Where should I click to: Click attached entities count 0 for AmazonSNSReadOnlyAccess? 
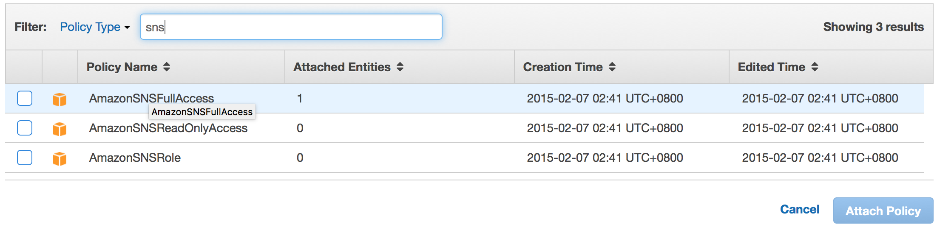click(x=300, y=128)
